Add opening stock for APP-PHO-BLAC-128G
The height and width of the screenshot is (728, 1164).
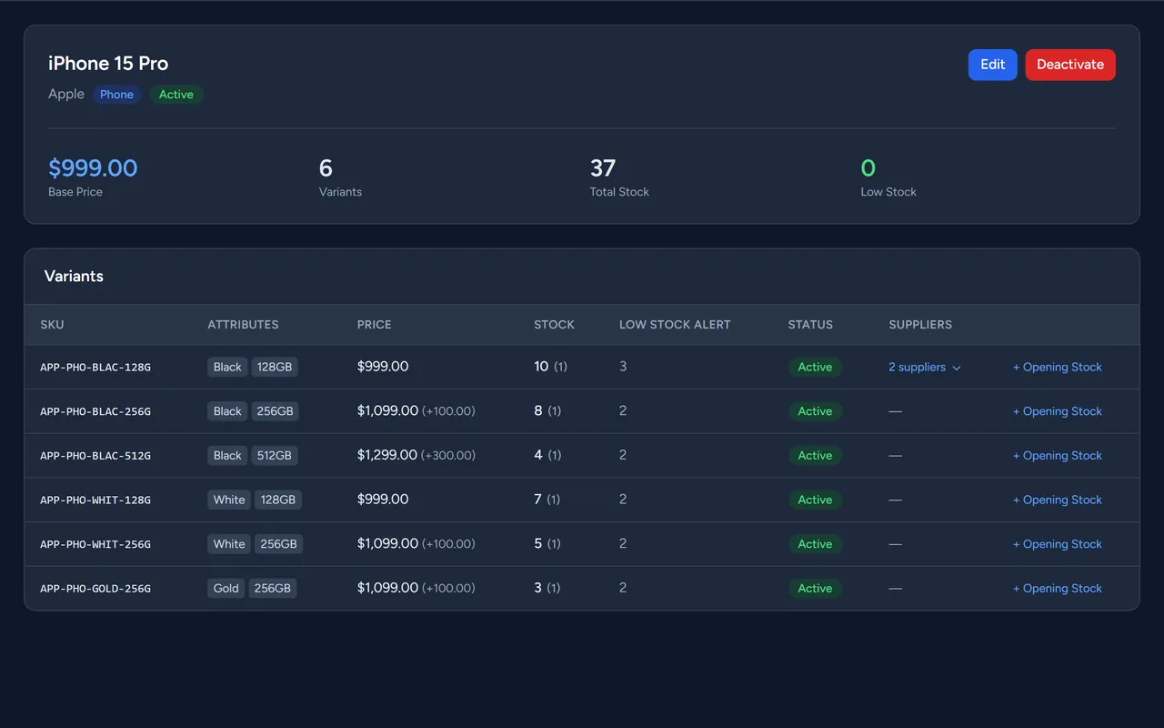[1058, 368]
